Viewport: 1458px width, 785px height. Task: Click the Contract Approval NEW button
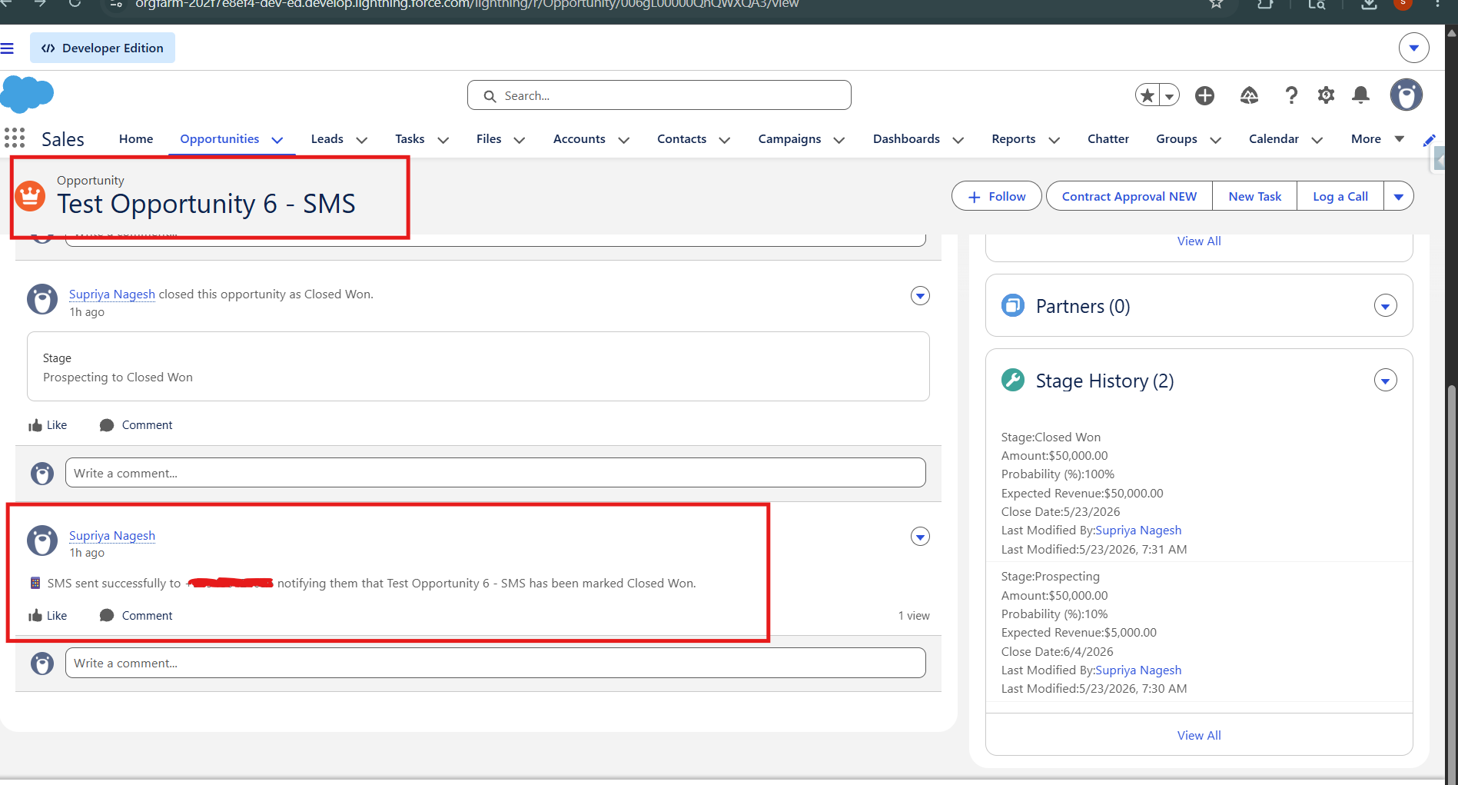tap(1129, 196)
